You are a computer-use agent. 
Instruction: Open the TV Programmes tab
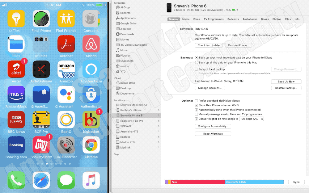pyautogui.click(x=214, y=19)
